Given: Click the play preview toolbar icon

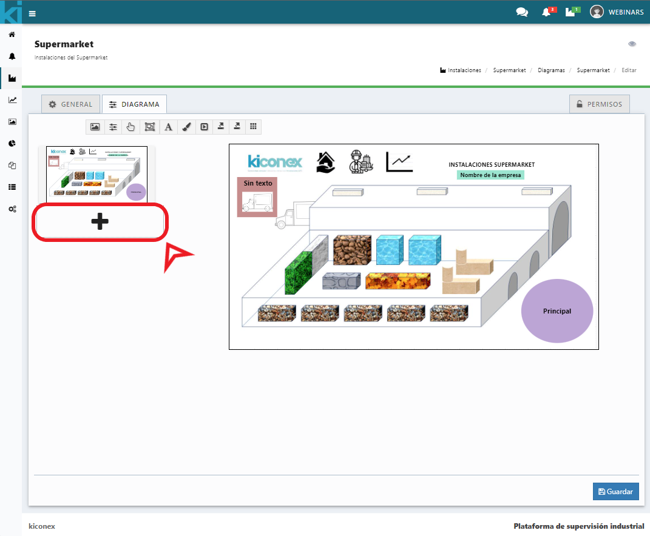Looking at the screenshot, I should point(205,127).
